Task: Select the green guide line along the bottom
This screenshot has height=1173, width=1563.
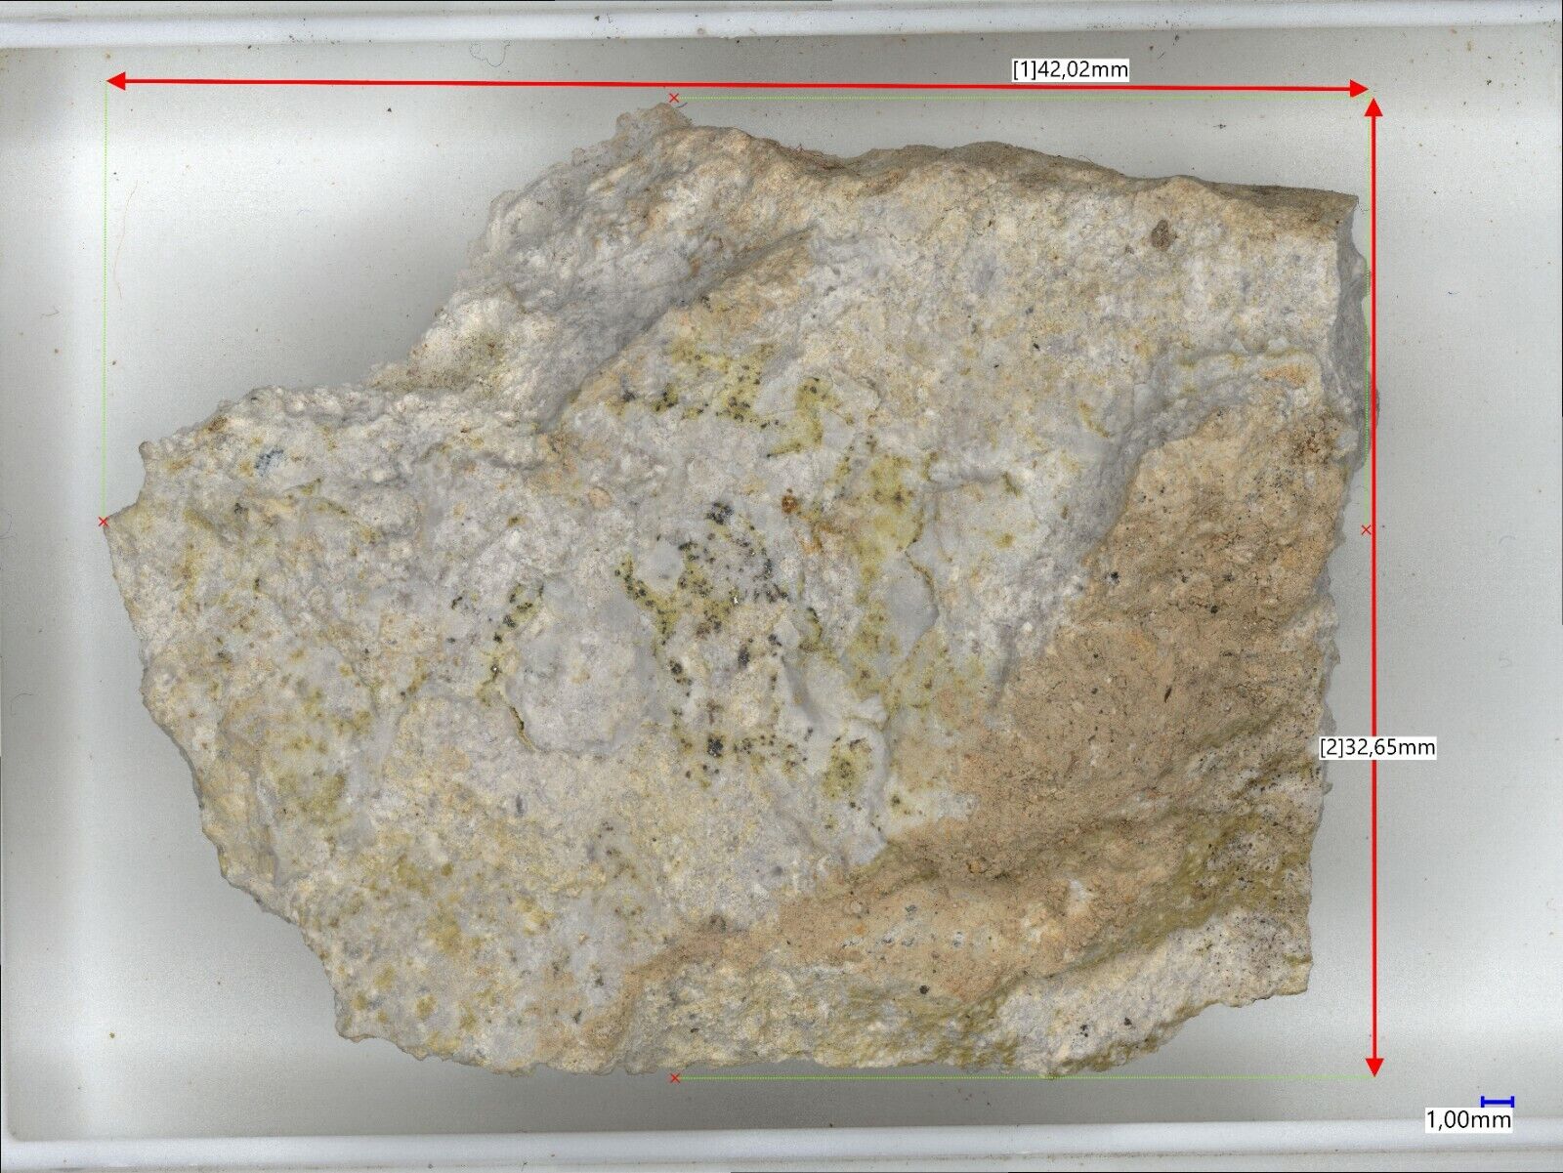Action: (977, 1078)
